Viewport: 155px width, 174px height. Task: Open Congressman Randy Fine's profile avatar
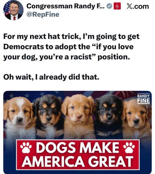(13, 10)
